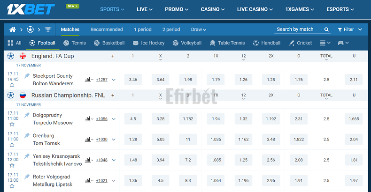Open the PROMO dropdown menu
The width and height of the screenshot is (371, 192).
pyautogui.click(x=177, y=9)
